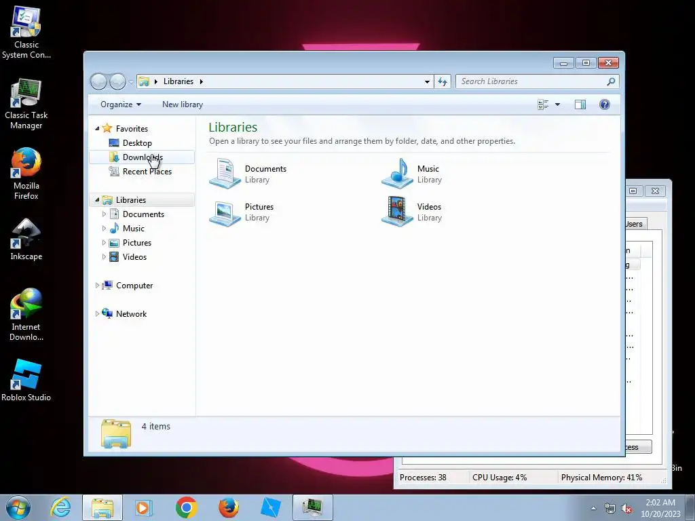Open the view options dropdown arrow
Image resolution: width=695 pixels, height=521 pixels.
pyautogui.click(x=558, y=104)
